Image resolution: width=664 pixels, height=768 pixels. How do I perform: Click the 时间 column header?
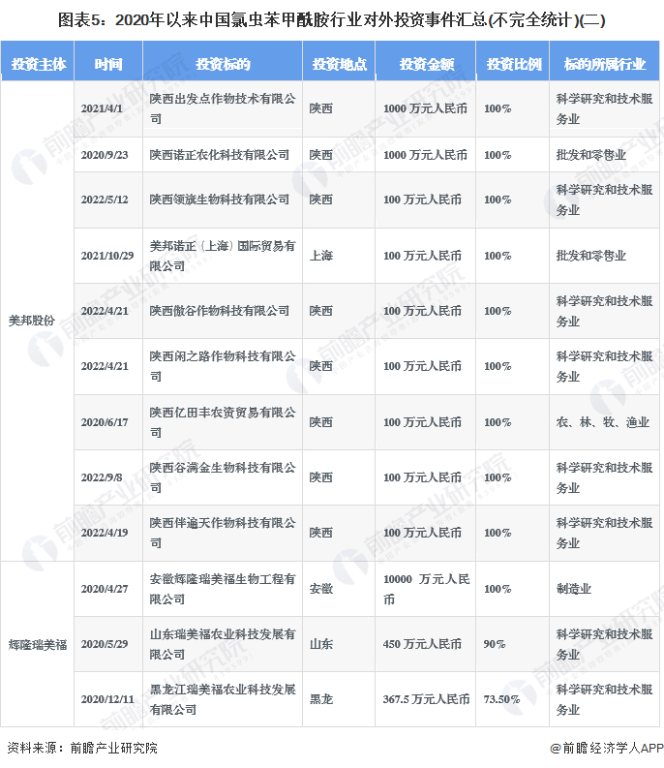[x=108, y=61]
